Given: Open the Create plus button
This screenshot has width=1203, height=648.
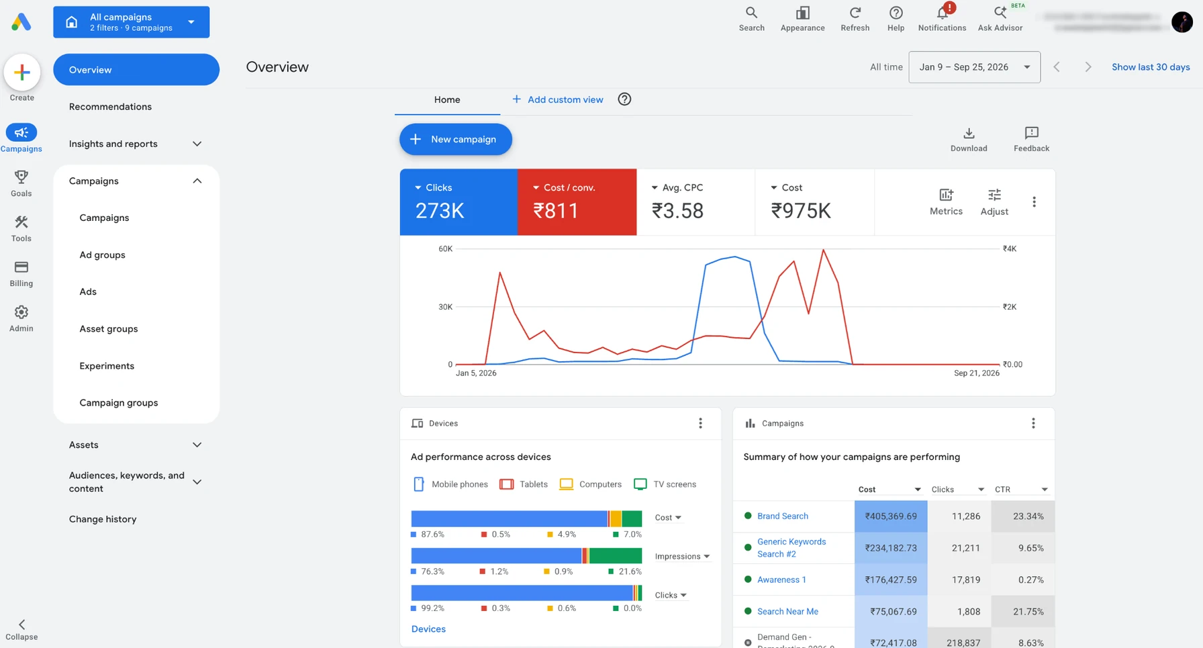Looking at the screenshot, I should pos(21,72).
